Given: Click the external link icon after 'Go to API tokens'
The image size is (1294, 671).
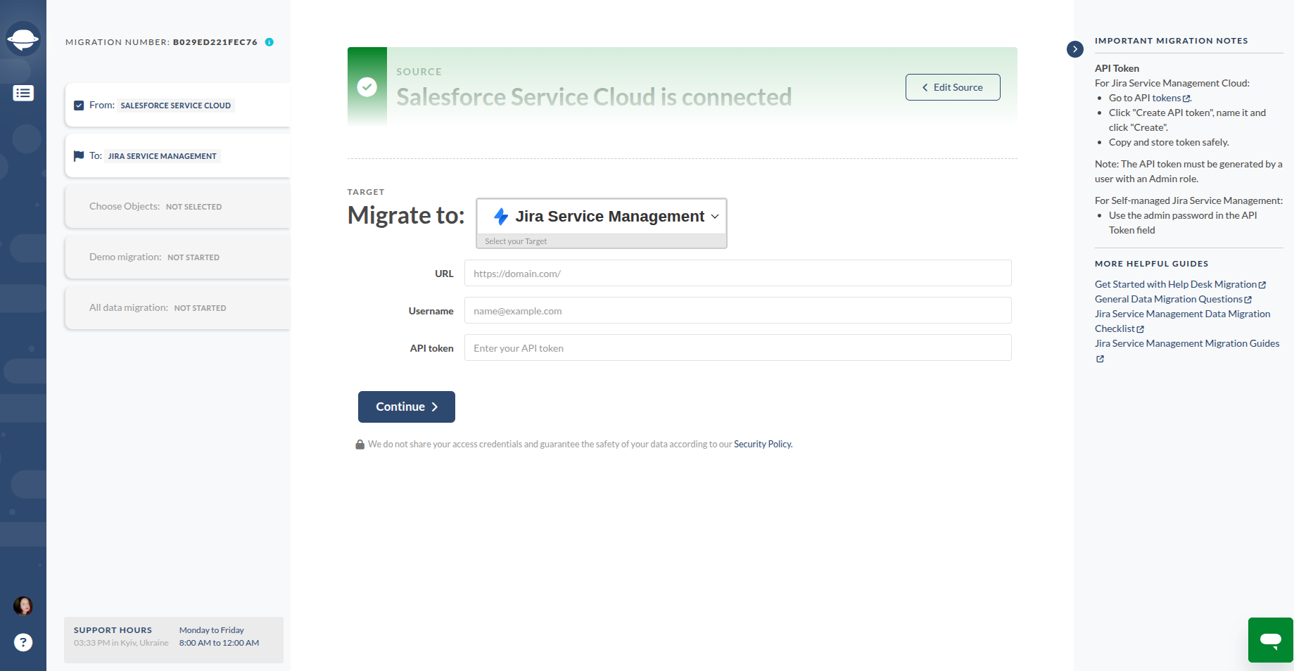Looking at the screenshot, I should (x=1186, y=98).
